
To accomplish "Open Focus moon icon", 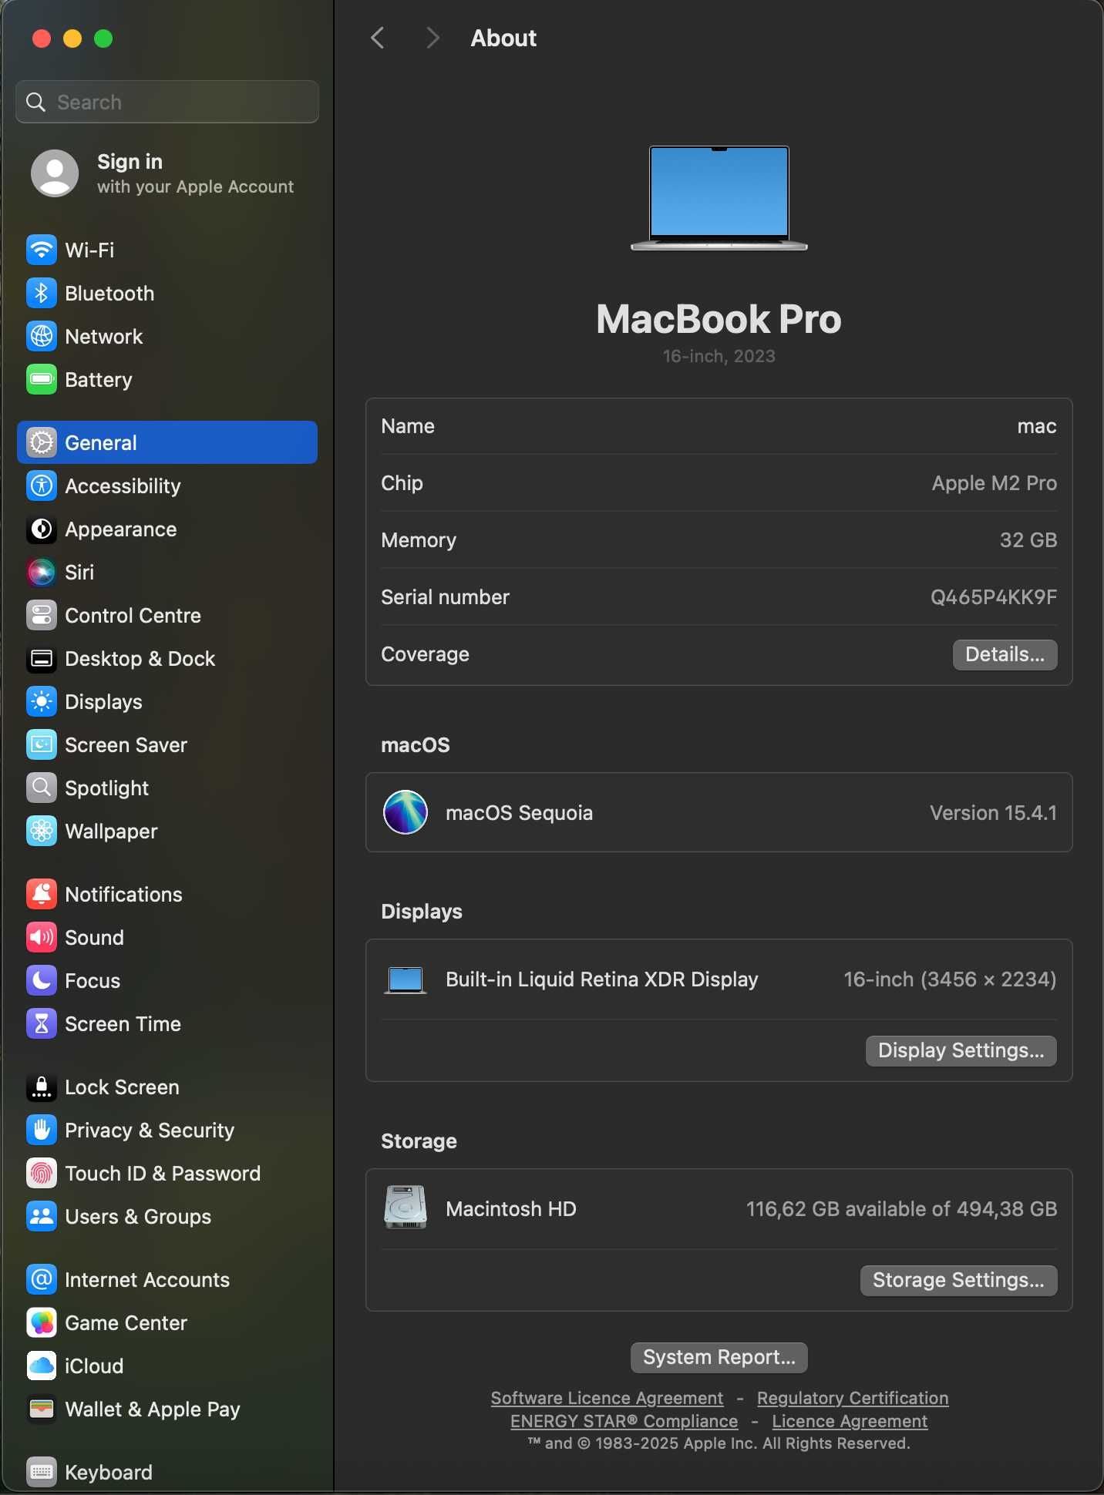I will point(41,980).
